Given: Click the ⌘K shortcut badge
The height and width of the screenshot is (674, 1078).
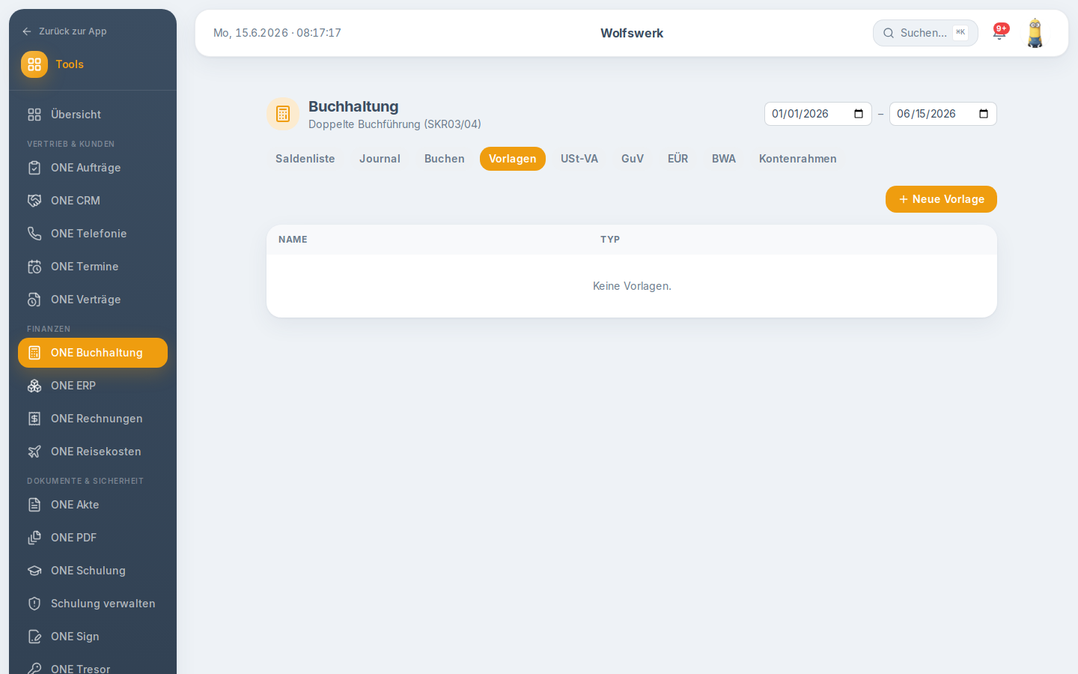Looking at the screenshot, I should click(x=960, y=32).
